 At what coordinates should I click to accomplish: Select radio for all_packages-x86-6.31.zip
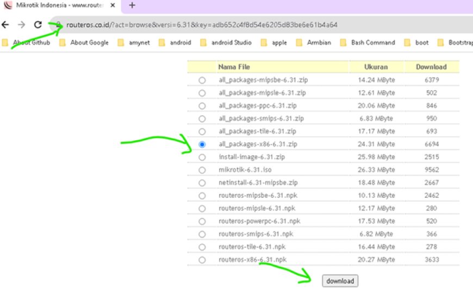(202, 145)
